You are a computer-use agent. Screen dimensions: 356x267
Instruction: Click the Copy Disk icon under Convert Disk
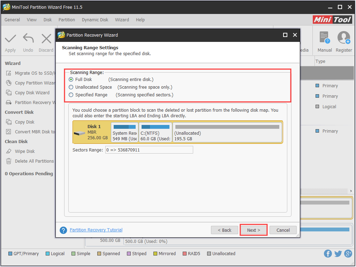pyautogui.click(x=9, y=122)
